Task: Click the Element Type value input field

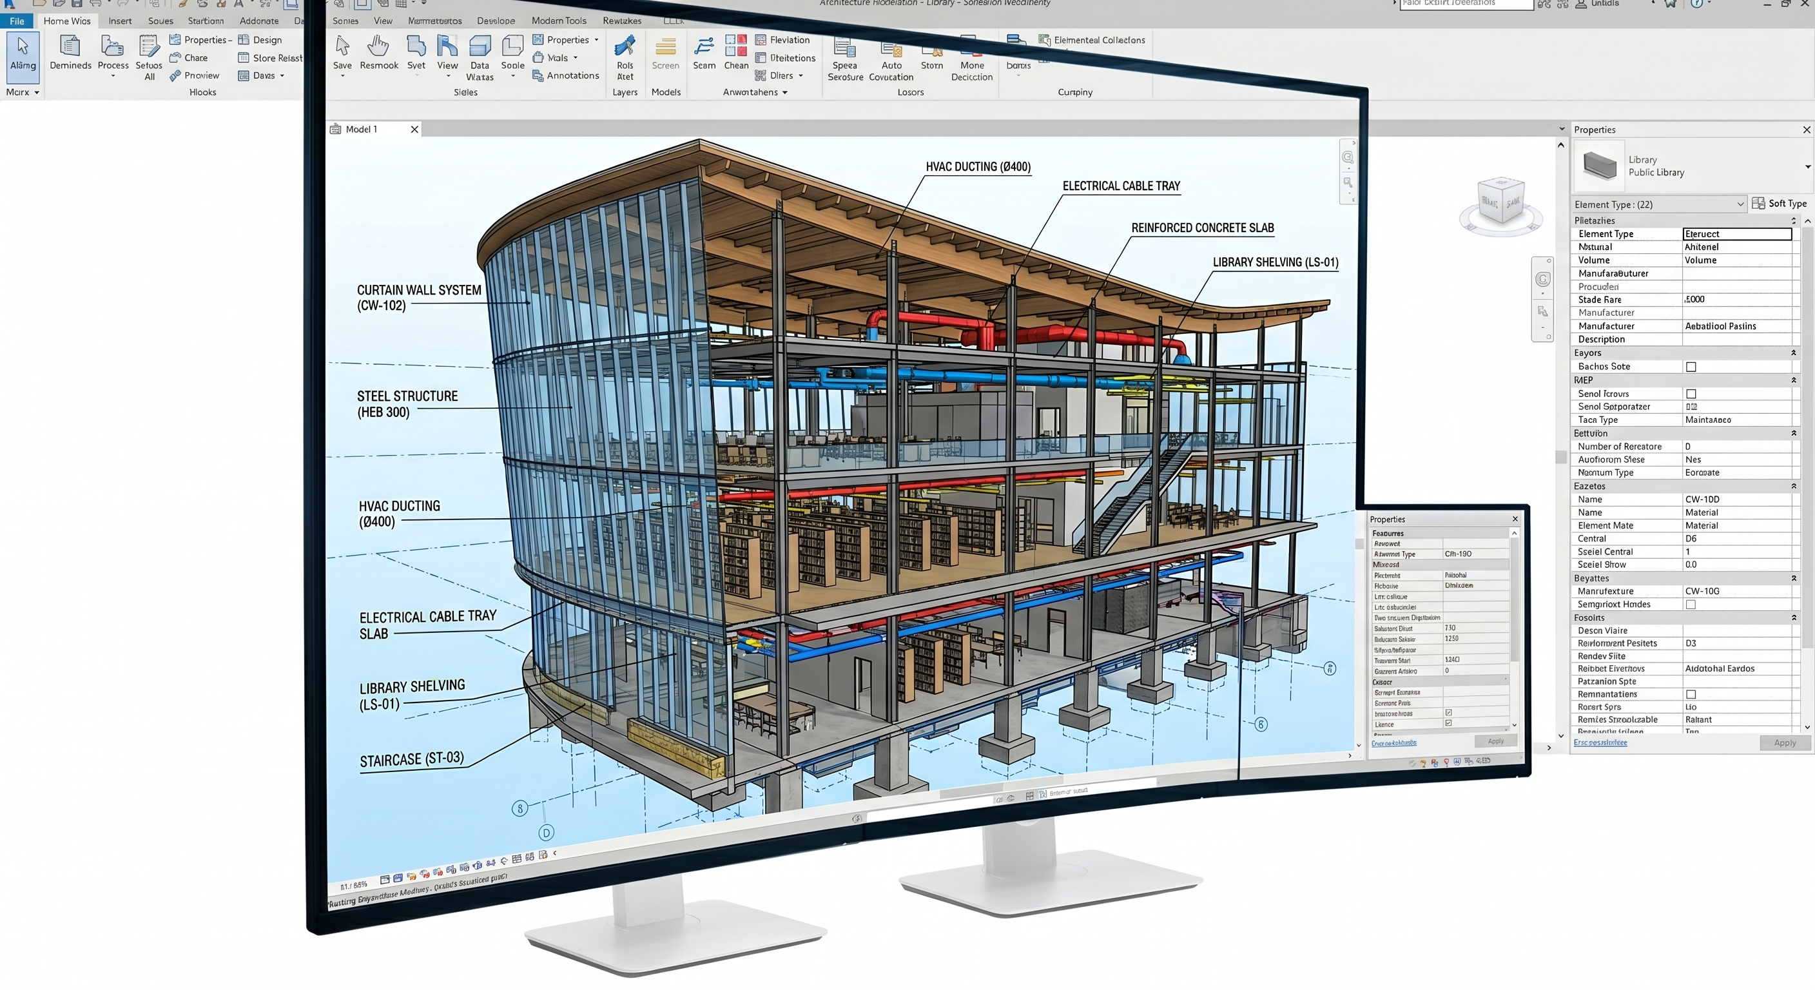Action: 1736,234
